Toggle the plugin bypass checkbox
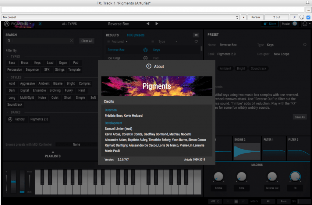The height and width of the screenshot is (205, 312). coord(308,17)
